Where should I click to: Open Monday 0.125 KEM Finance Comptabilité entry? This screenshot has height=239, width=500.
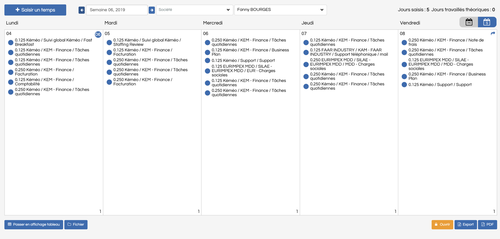coord(44,82)
